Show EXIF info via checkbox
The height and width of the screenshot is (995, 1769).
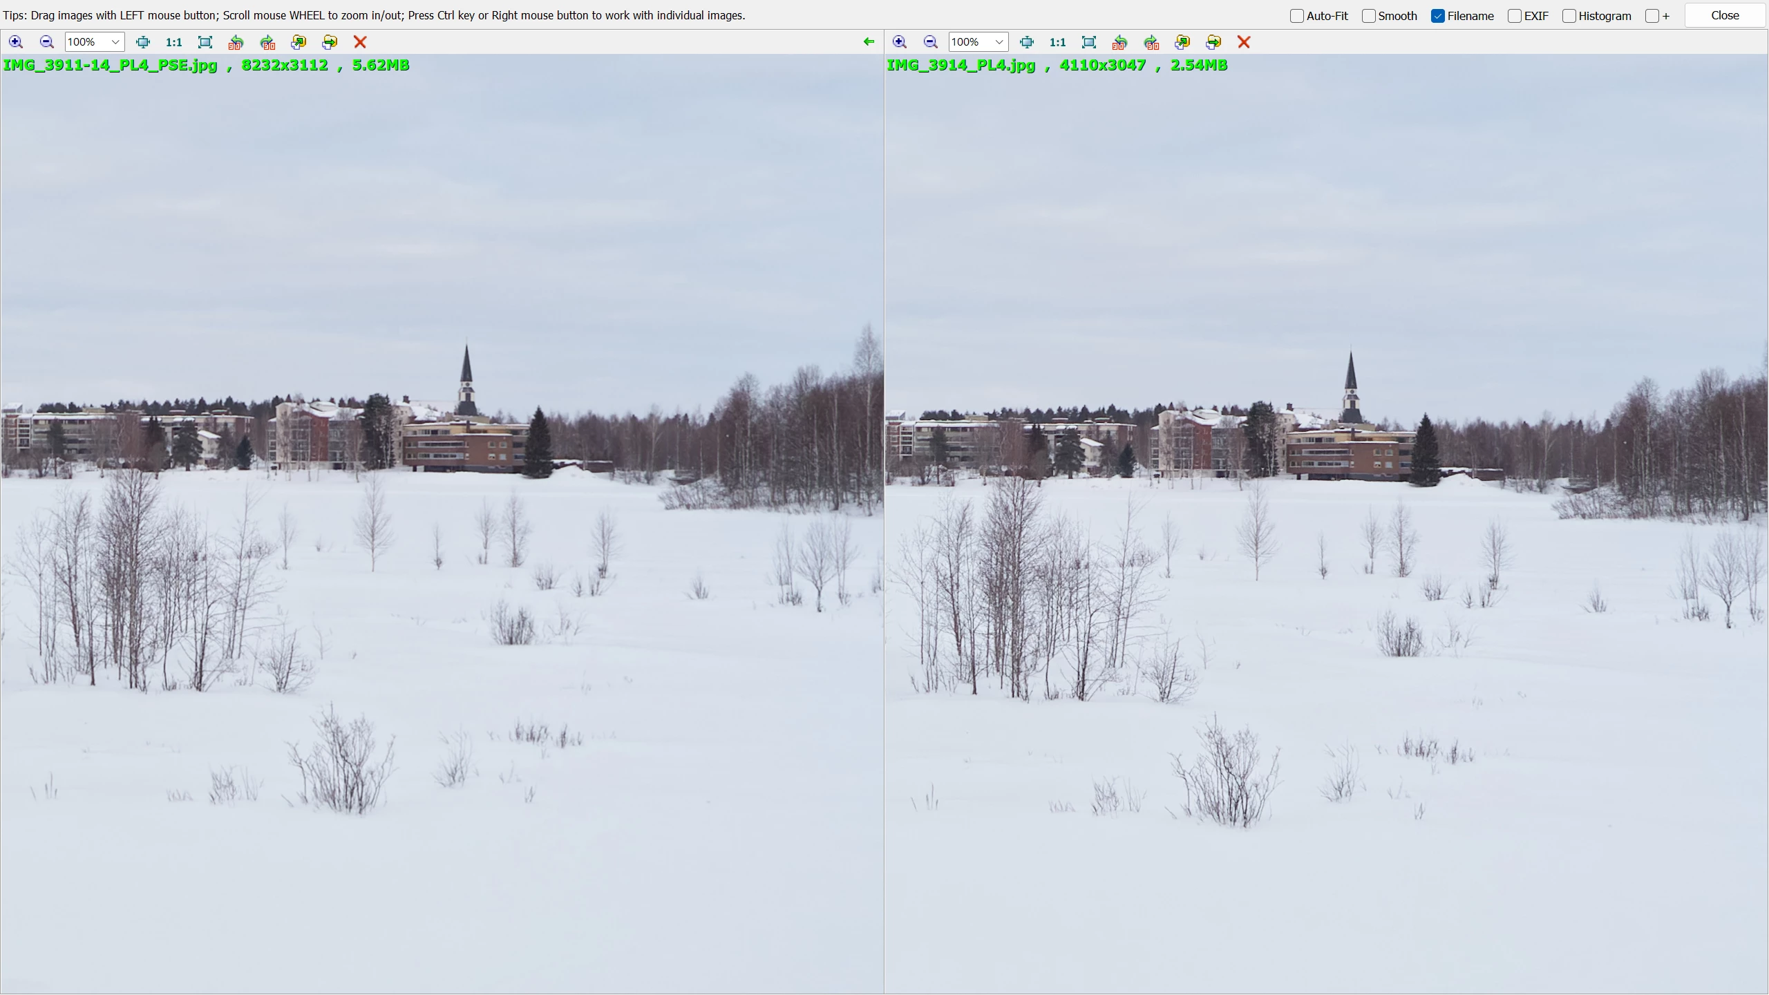click(x=1515, y=16)
